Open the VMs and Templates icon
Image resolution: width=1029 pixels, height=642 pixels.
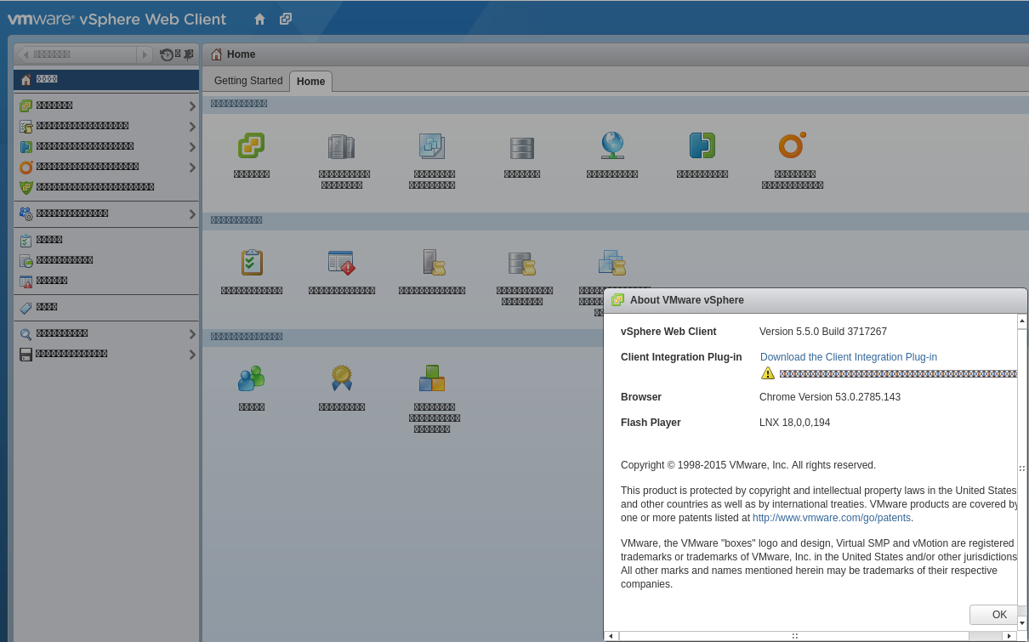pyautogui.click(x=433, y=145)
